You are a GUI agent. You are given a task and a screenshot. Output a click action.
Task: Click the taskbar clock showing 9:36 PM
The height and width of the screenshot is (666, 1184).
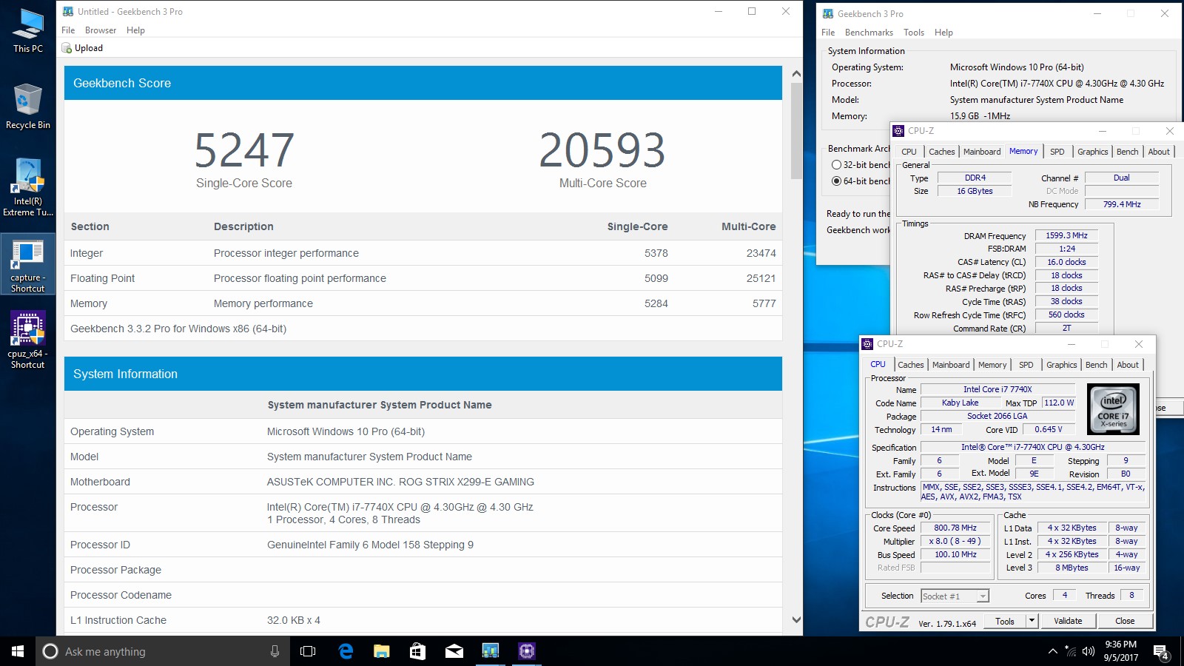pos(1120,651)
